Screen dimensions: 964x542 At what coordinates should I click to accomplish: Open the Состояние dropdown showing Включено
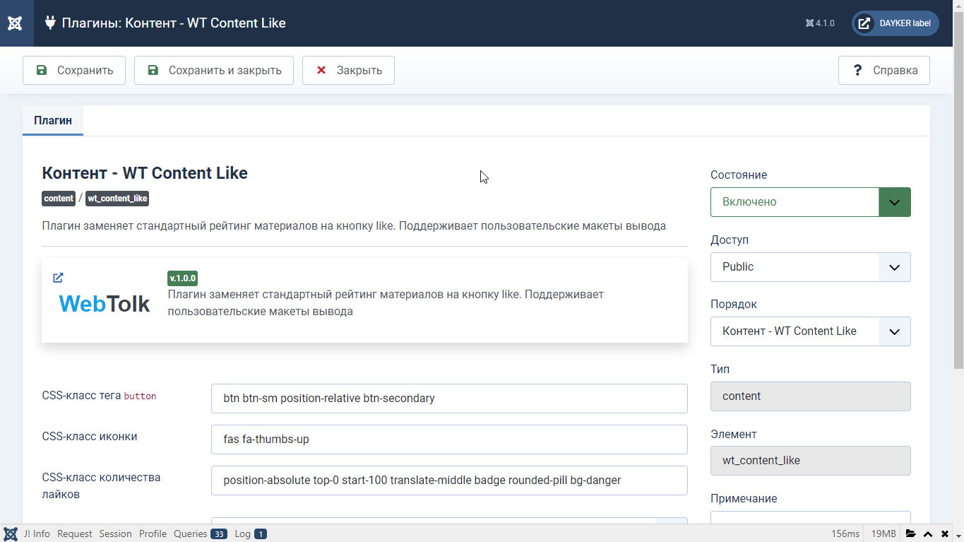(x=810, y=202)
